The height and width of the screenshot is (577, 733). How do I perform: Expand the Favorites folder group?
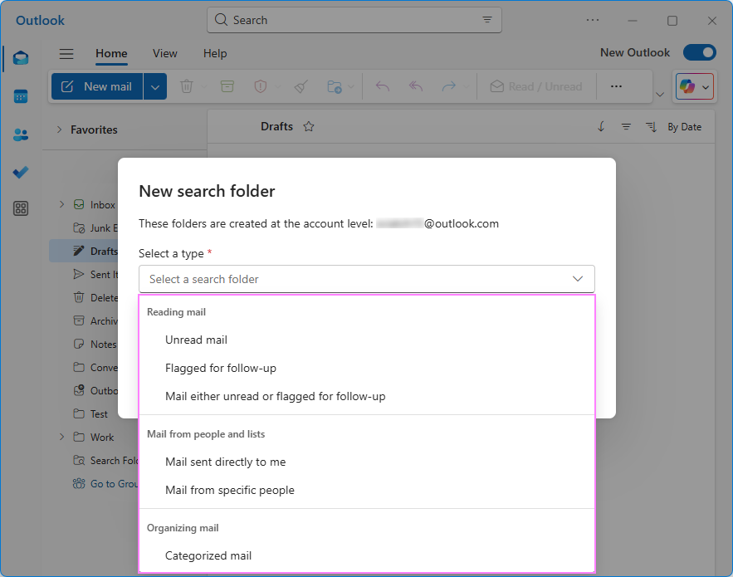pyautogui.click(x=60, y=130)
